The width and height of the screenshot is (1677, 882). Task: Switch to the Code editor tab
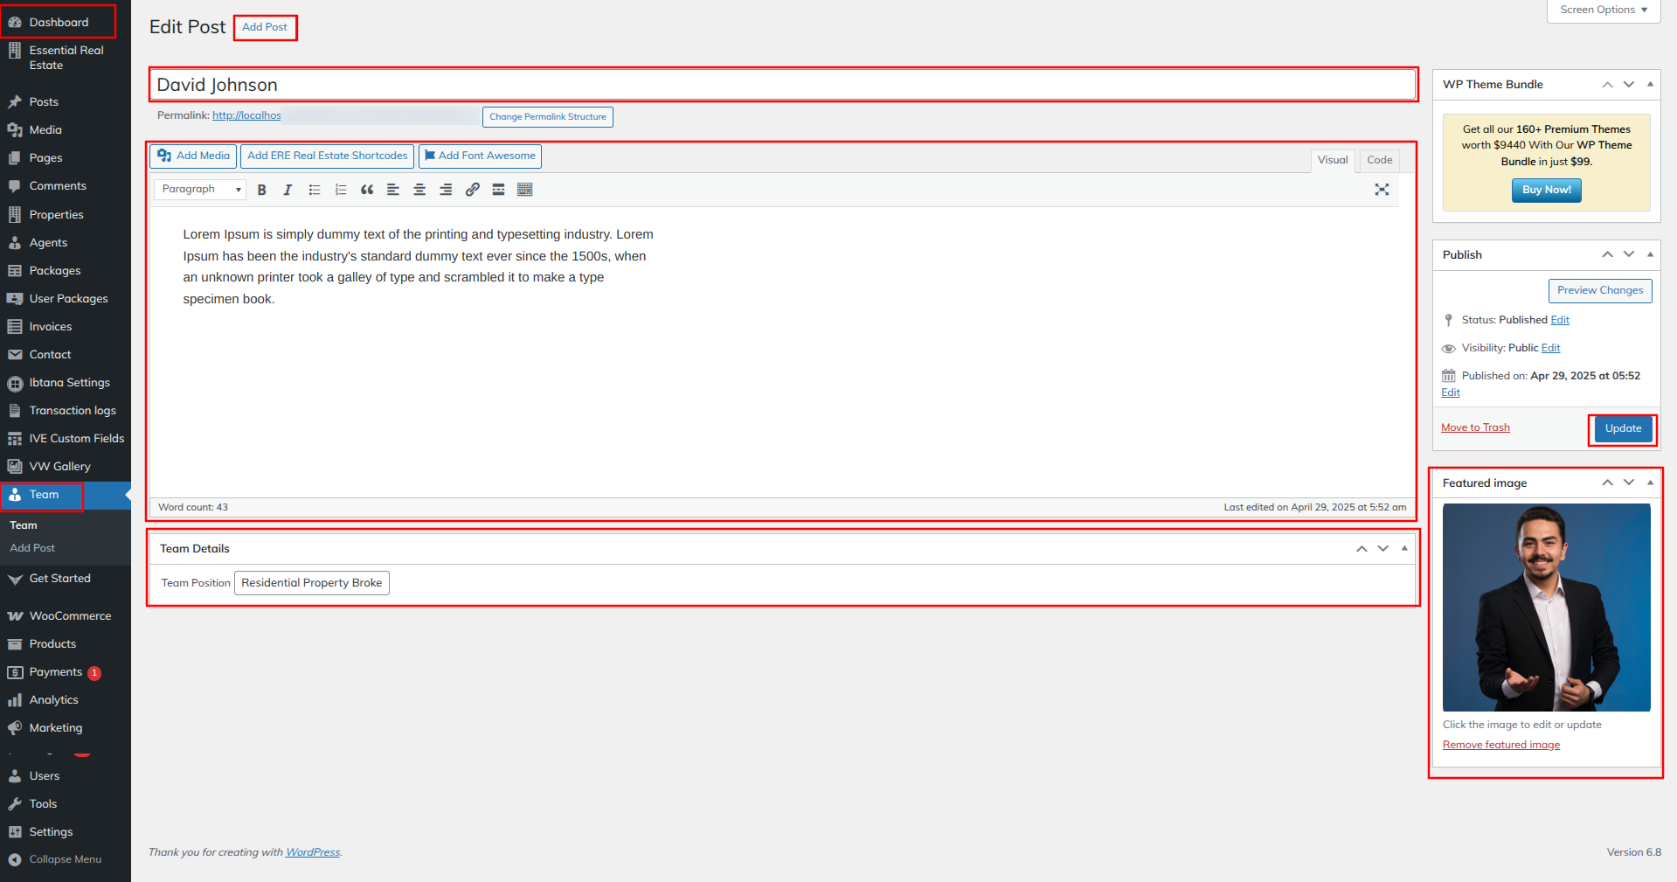tap(1379, 160)
